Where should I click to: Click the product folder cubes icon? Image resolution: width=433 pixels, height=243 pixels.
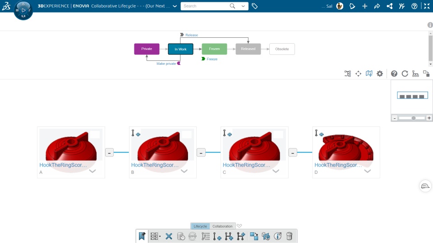(266, 236)
